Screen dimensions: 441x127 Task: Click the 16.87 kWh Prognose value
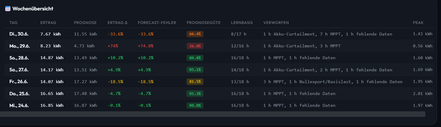(x=85, y=105)
